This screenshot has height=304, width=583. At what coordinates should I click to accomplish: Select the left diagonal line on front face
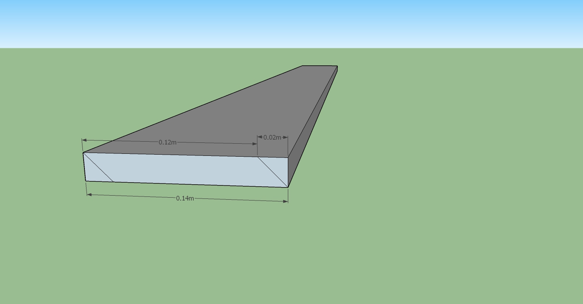[x=98, y=167]
